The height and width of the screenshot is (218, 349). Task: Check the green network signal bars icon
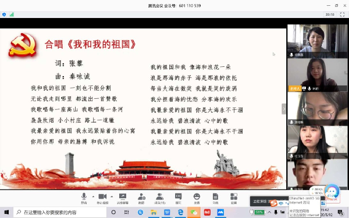(12, 15)
